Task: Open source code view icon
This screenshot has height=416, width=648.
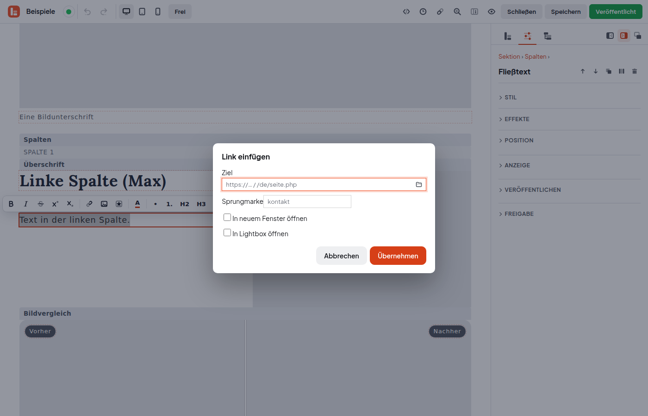Action: (406, 12)
